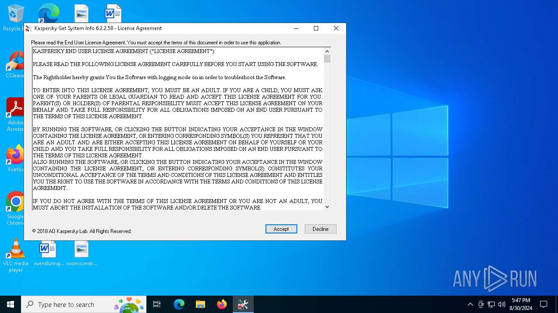Select the Word document icon at desktop top
The height and width of the screenshot is (313, 558).
(x=113, y=13)
